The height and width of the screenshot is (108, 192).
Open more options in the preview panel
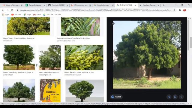(181, 97)
